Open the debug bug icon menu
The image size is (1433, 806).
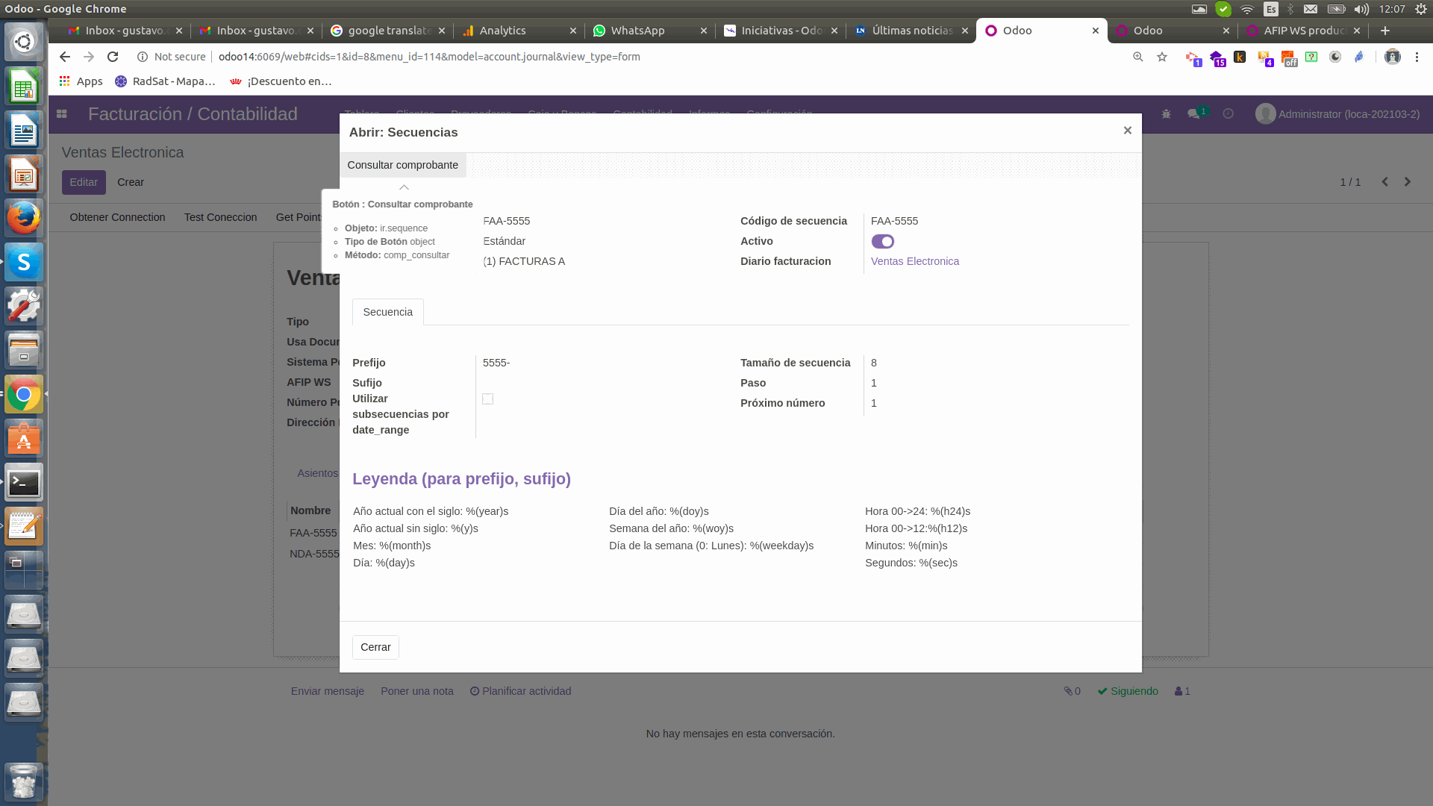click(1166, 114)
